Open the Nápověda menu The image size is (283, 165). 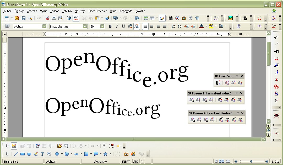pyautogui.click(x=126, y=11)
